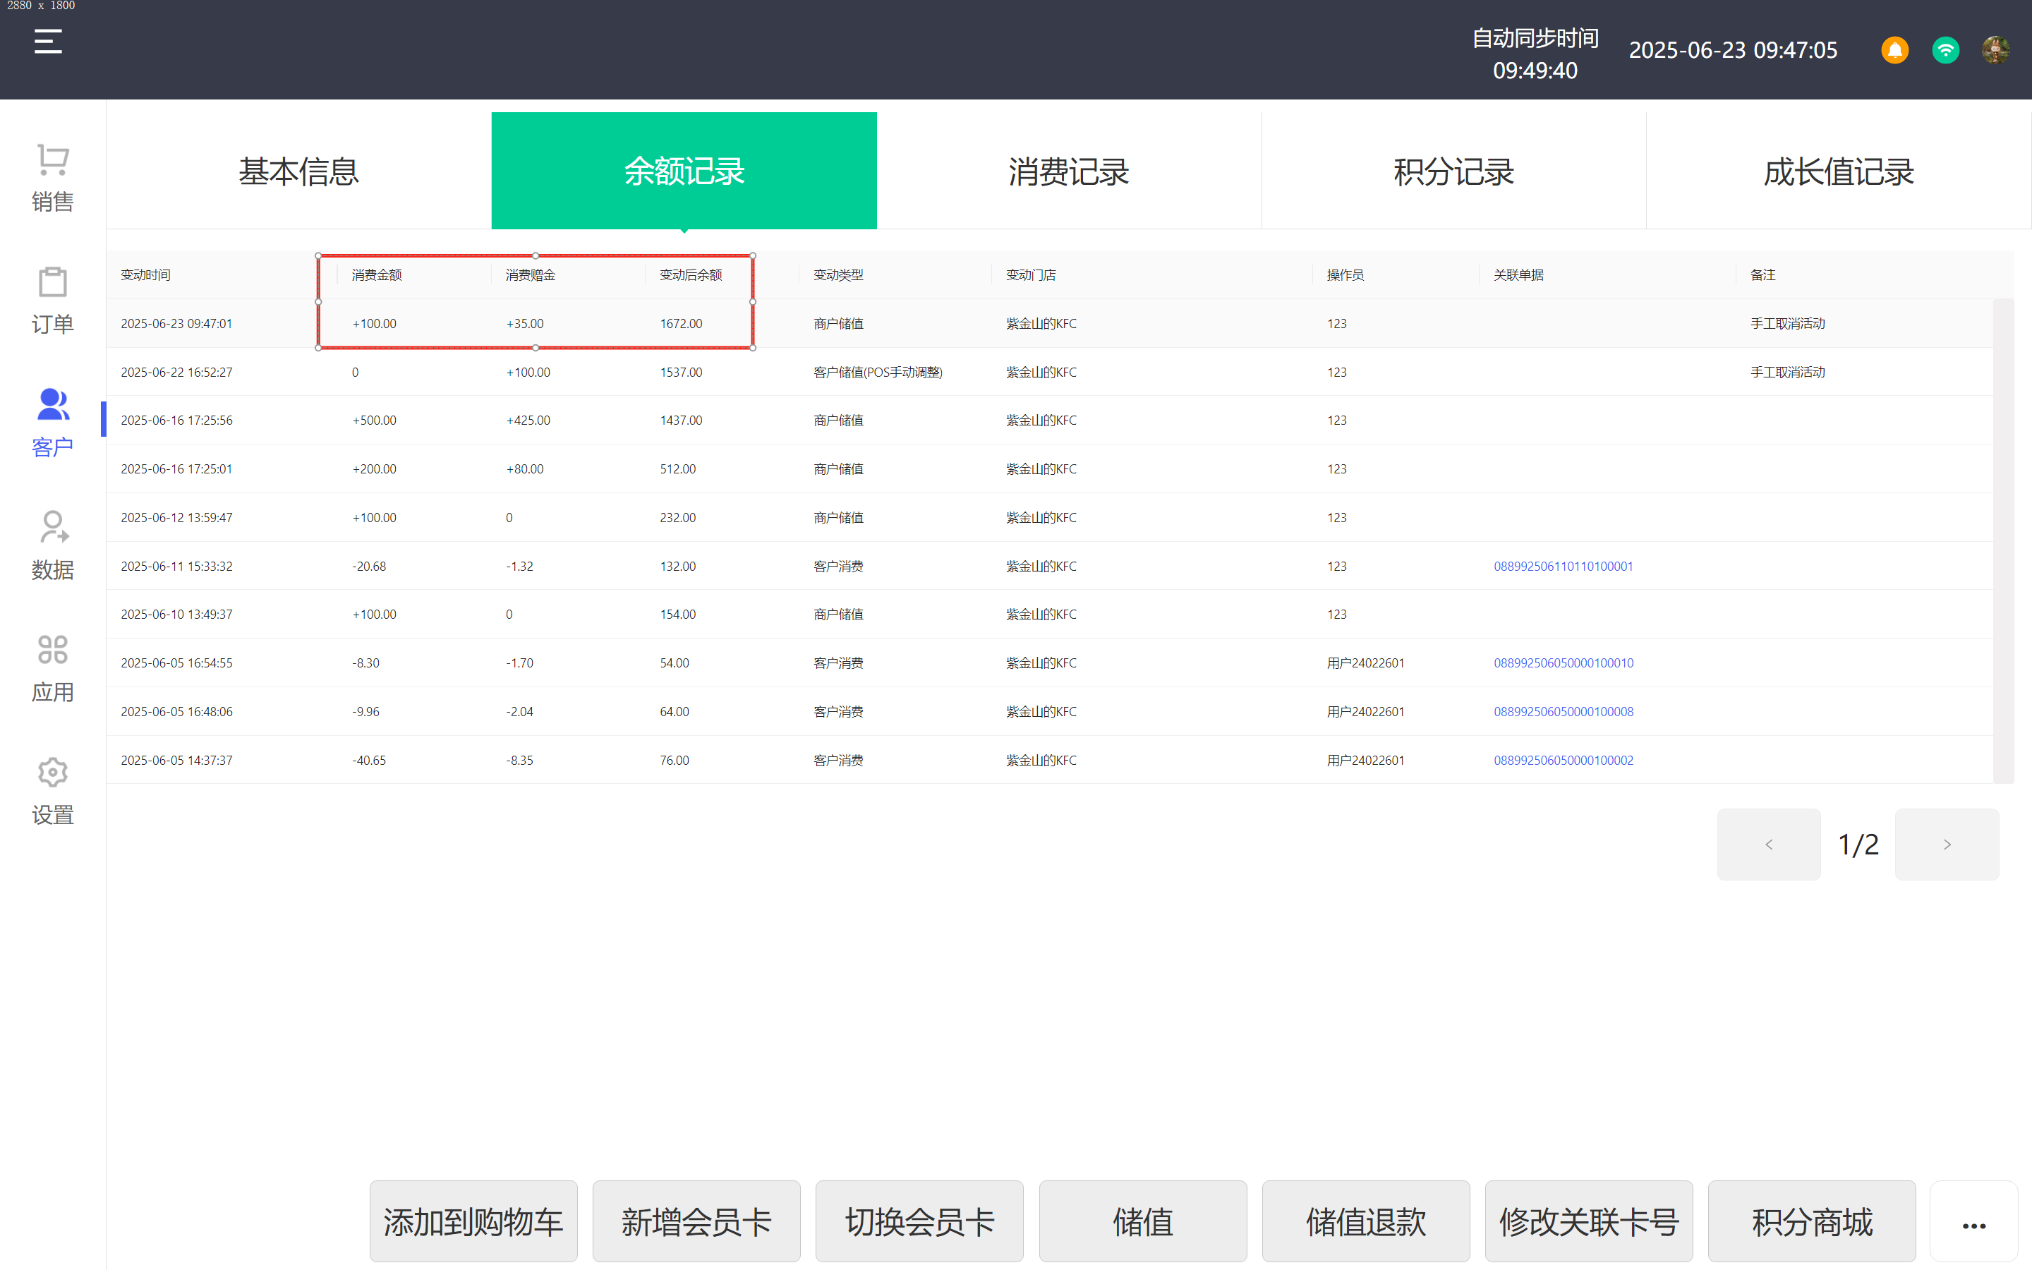Click the 操作员 column header

coord(1345,274)
